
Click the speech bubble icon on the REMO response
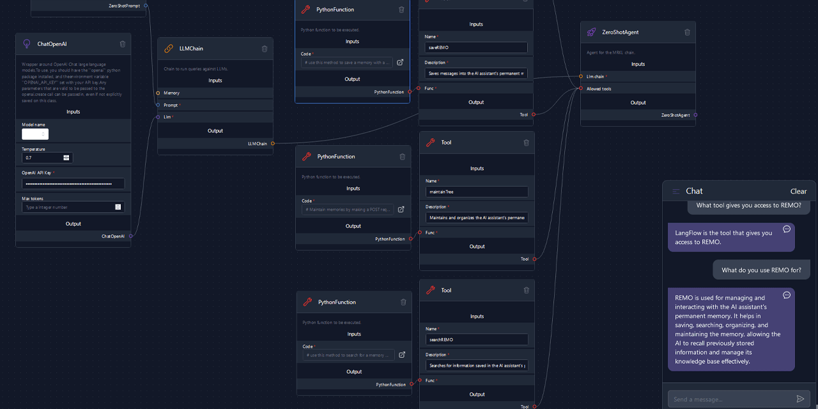click(787, 295)
